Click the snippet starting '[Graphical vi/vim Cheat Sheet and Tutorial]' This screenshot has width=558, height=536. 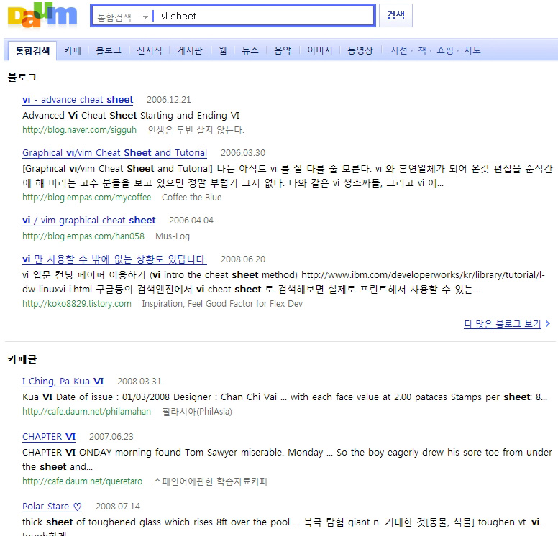click(287, 176)
